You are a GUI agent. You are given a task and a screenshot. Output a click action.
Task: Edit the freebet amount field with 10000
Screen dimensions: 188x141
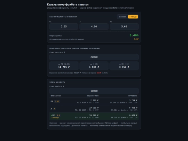click(94, 91)
